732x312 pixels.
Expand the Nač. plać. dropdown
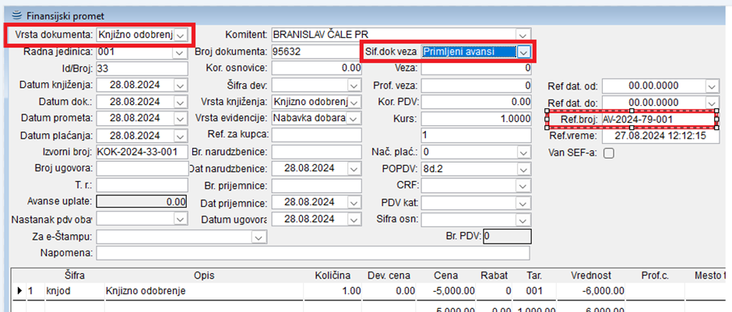pos(523,152)
